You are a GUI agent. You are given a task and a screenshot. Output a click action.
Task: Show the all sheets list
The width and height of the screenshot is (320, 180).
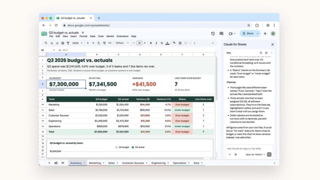tap(63, 163)
